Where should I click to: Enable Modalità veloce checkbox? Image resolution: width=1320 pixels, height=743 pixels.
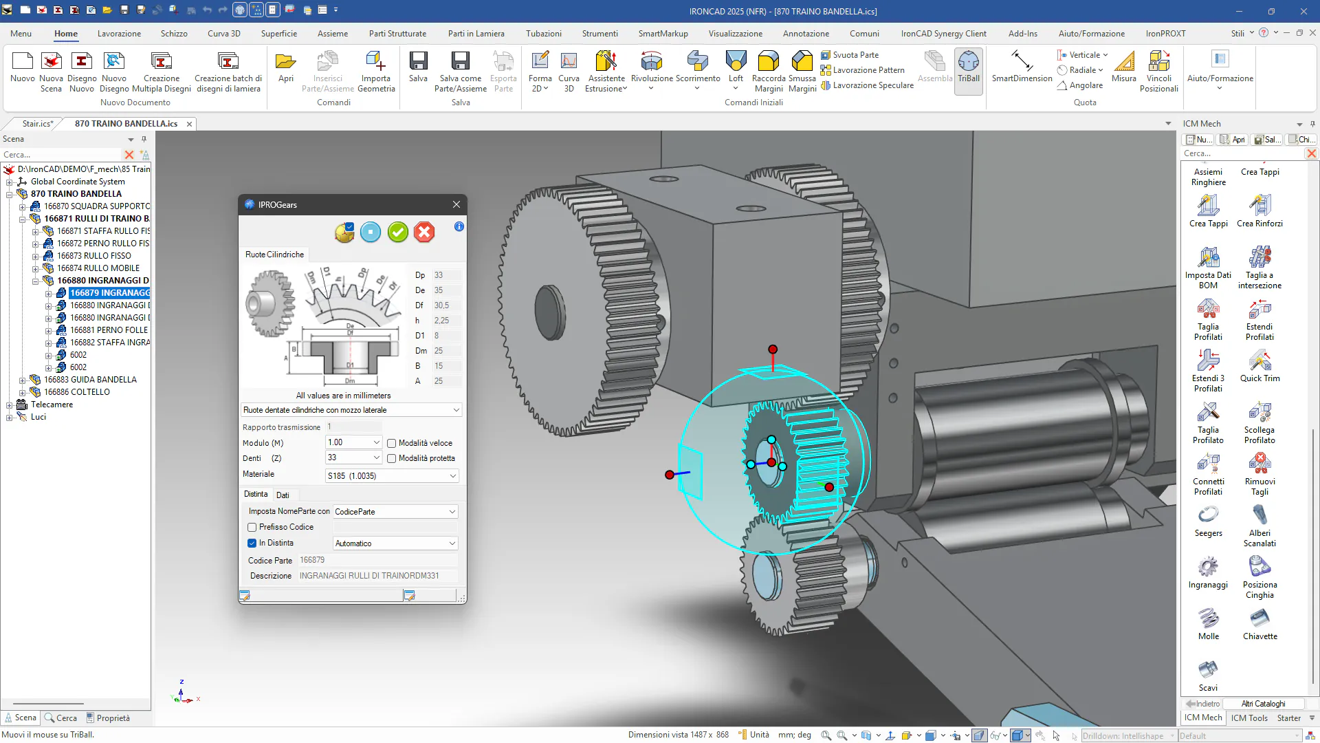pyautogui.click(x=392, y=444)
